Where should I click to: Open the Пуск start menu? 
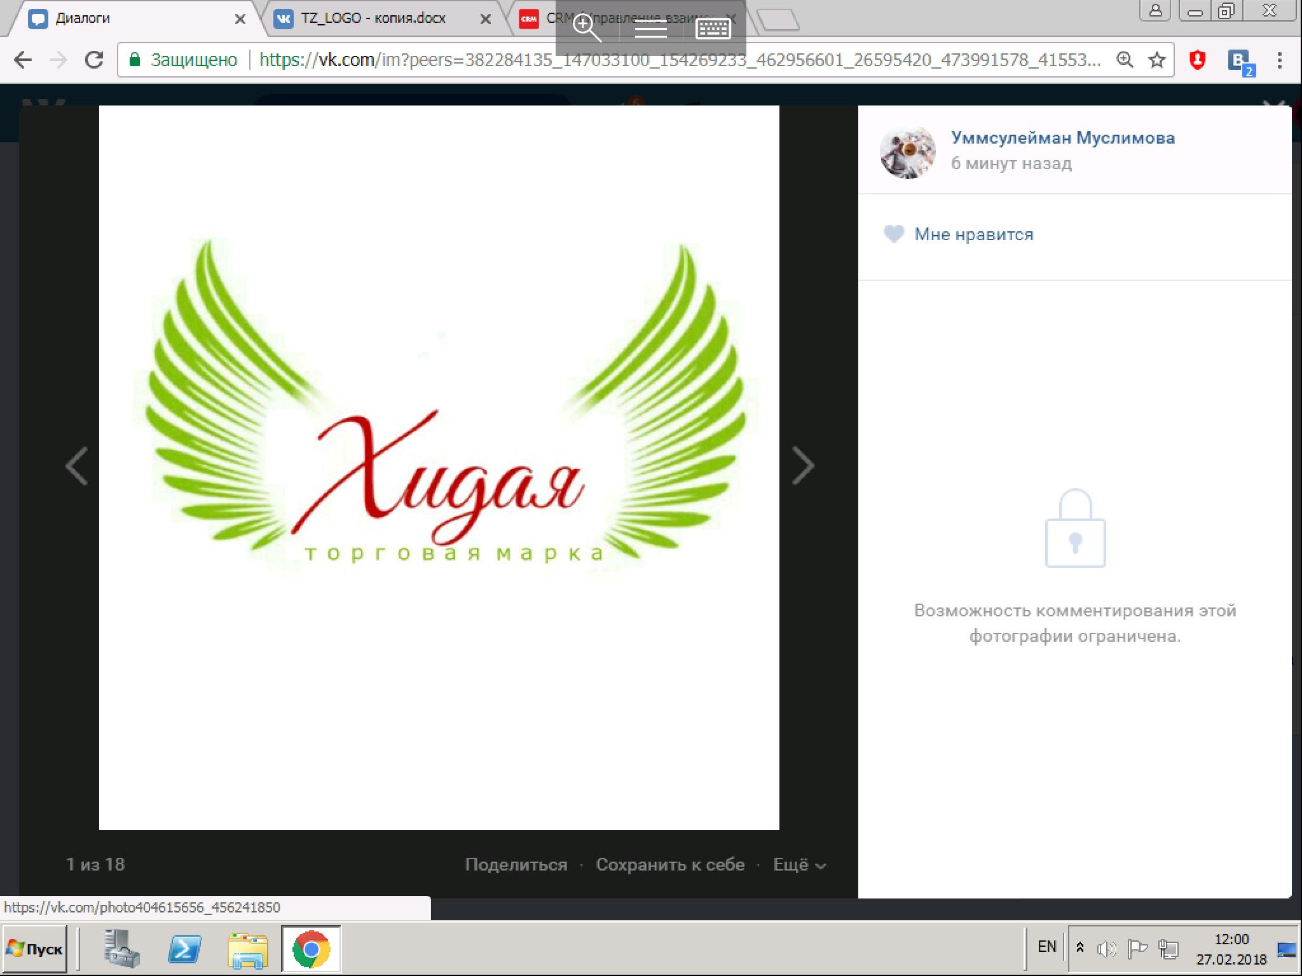(35, 949)
